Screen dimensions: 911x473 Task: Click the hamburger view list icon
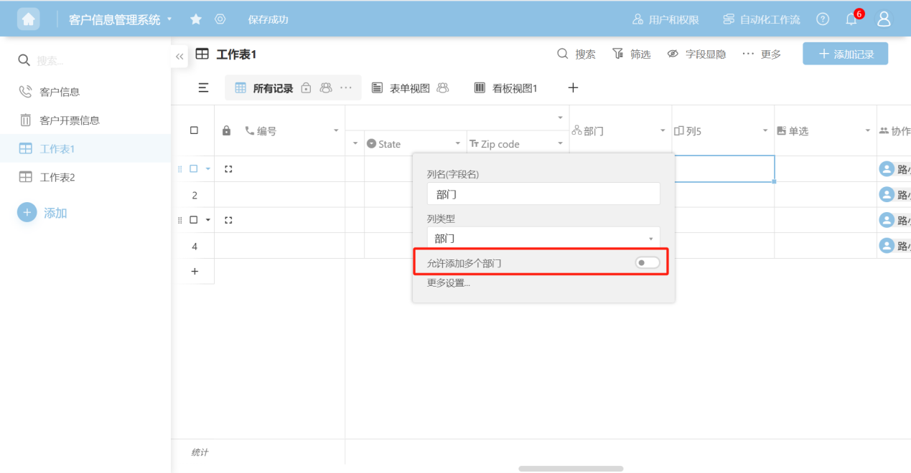pyautogui.click(x=204, y=87)
